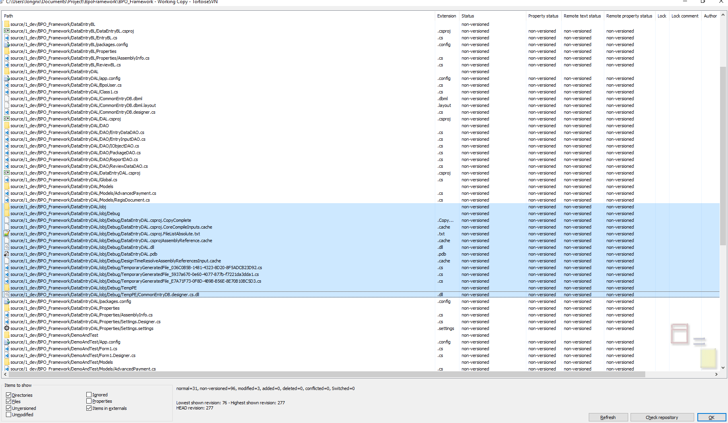Click the horizontal scrollbar thumb

[x=327, y=374]
